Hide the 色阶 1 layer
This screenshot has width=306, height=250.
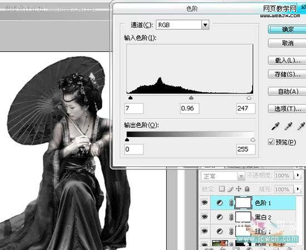tap(204, 203)
